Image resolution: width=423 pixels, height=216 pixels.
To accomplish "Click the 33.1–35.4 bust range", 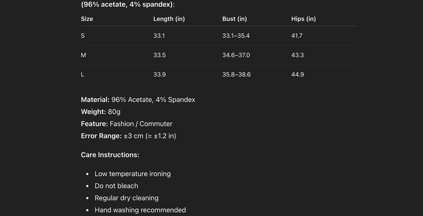I will point(236,36).
